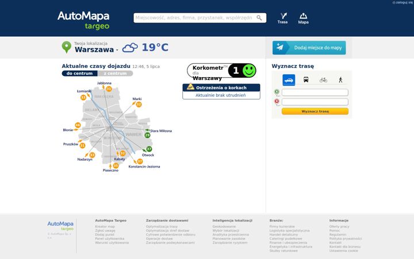Open 'Warunki użytkowania' footer link

coord(112,242)
